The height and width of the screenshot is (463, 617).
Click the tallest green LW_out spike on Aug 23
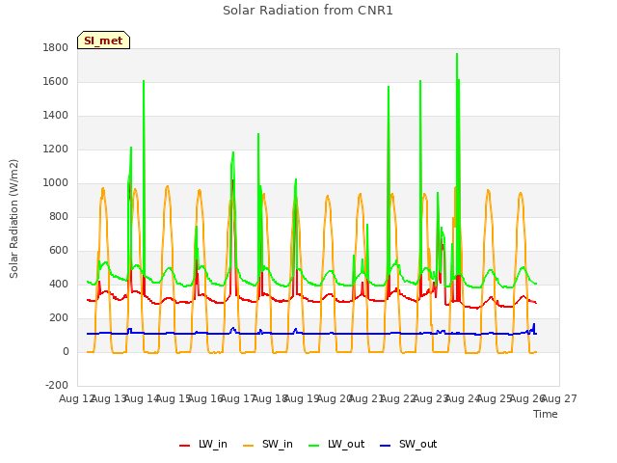457,54
